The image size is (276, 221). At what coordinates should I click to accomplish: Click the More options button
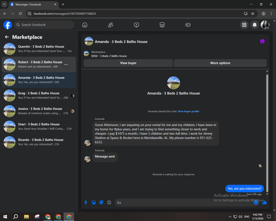(220, 63)
